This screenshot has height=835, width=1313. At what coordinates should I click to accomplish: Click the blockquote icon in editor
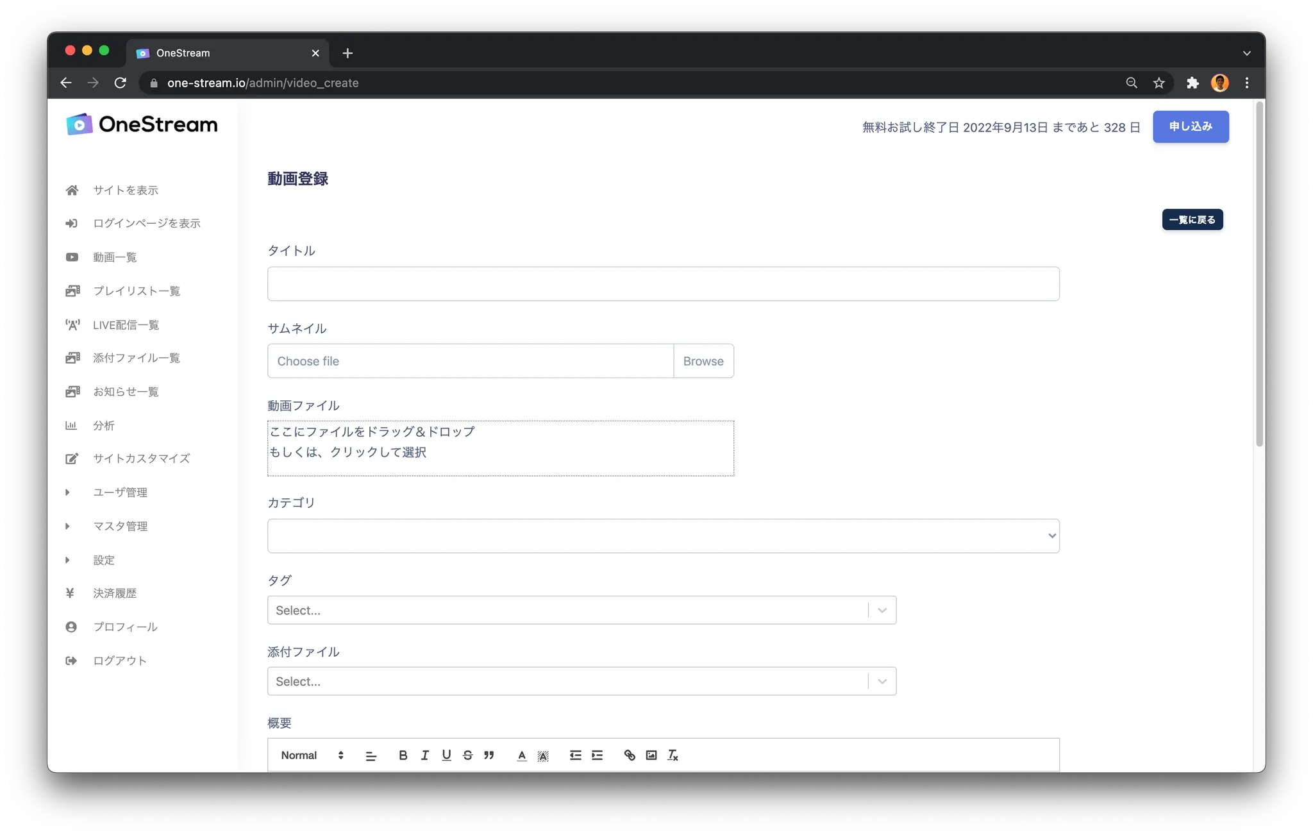click(489, 755)
